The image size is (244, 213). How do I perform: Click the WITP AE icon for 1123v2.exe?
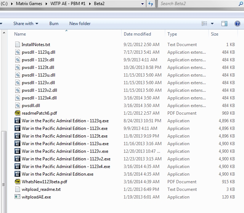17,159
